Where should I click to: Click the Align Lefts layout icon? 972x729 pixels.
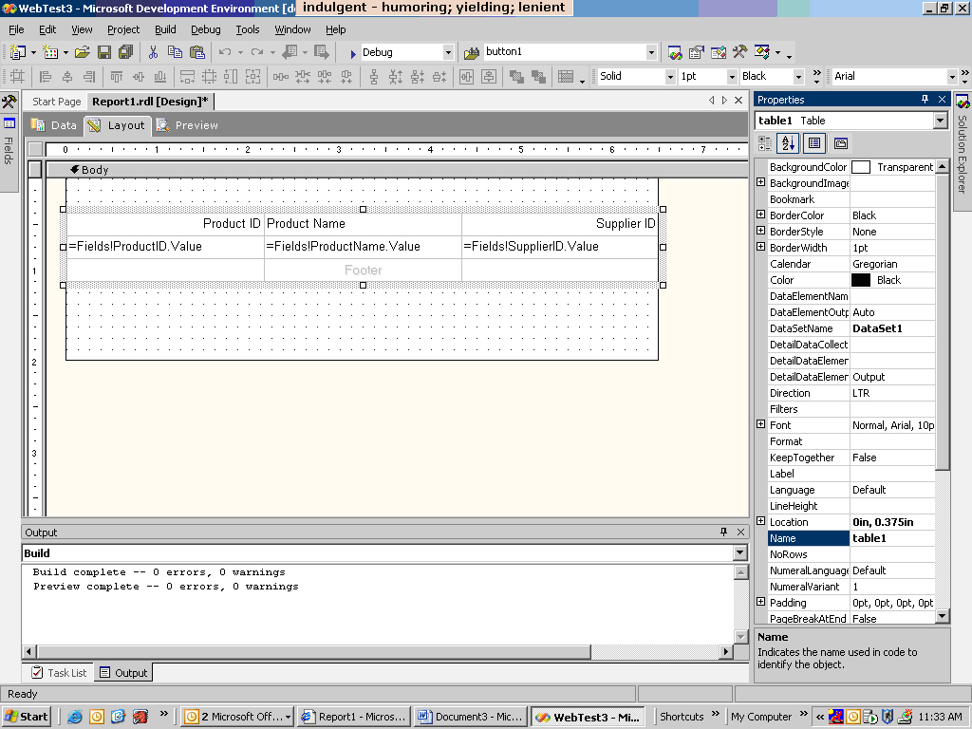tap(46, 77)
